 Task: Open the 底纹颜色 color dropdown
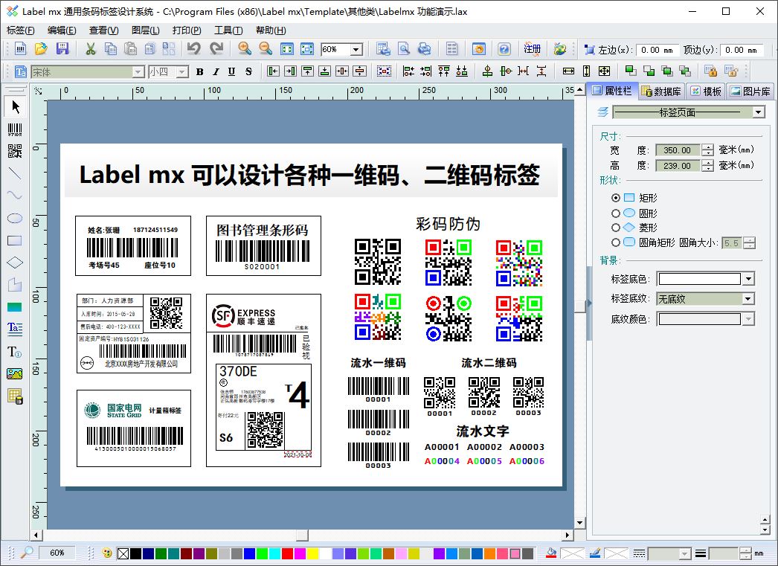748,319
